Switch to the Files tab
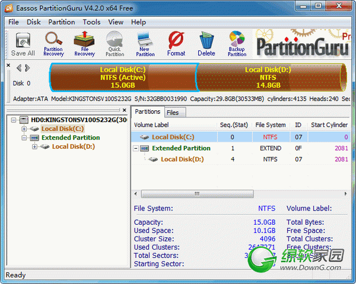356x284 pixels. click(175, 113)
